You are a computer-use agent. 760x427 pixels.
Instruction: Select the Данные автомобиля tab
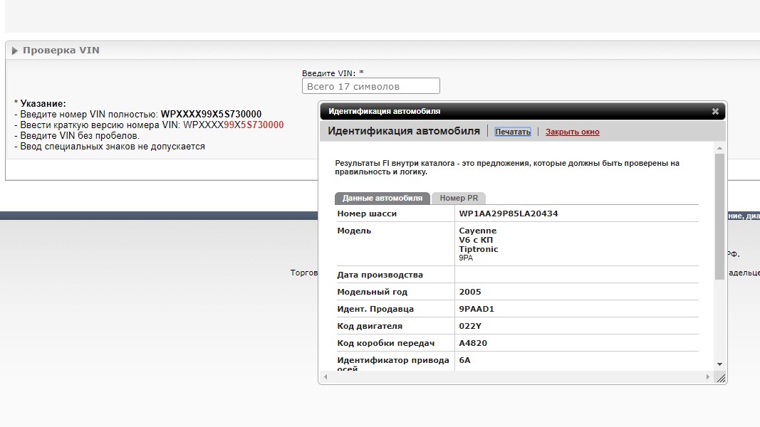pos(382,198)
